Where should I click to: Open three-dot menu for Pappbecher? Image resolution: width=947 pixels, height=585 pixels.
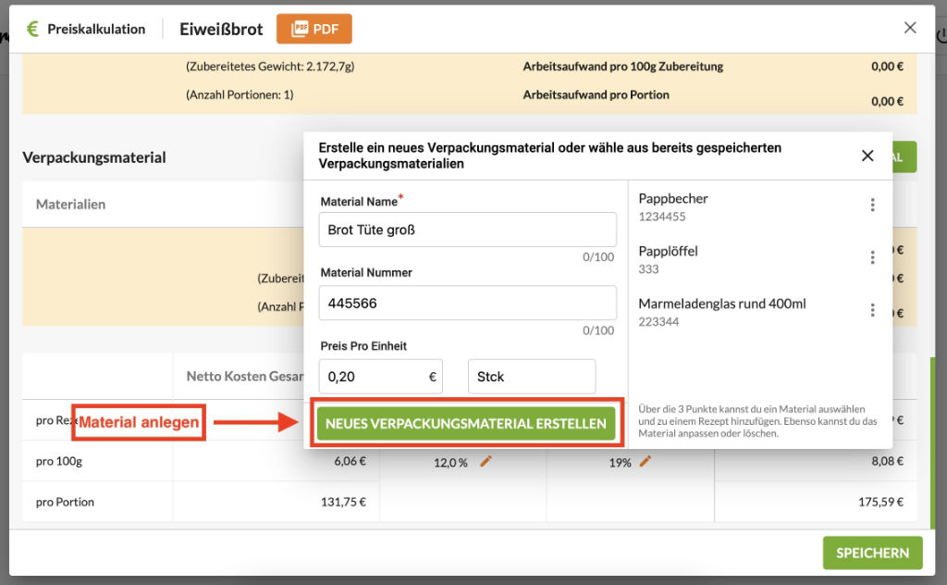872,205
